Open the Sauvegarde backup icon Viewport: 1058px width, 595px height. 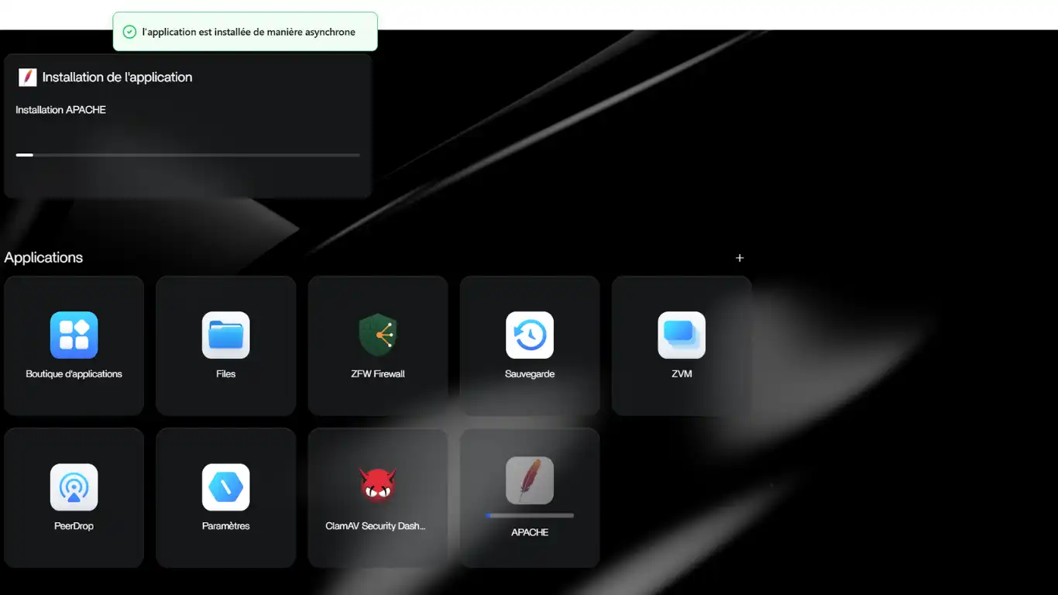530,335
